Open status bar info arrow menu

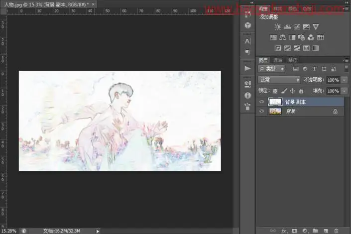pos(98,231)
